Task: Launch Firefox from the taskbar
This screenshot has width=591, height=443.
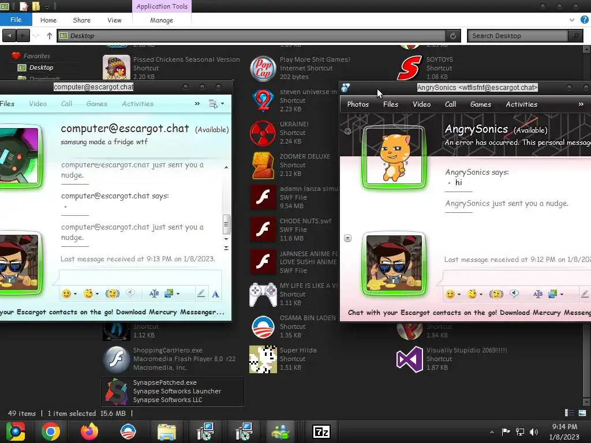Action: click(89, 431)
